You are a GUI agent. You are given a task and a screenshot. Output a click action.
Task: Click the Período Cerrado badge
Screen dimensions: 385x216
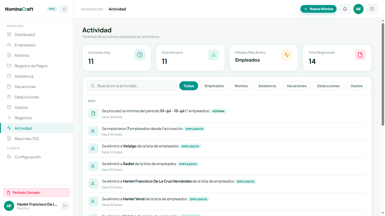point(36,193)
